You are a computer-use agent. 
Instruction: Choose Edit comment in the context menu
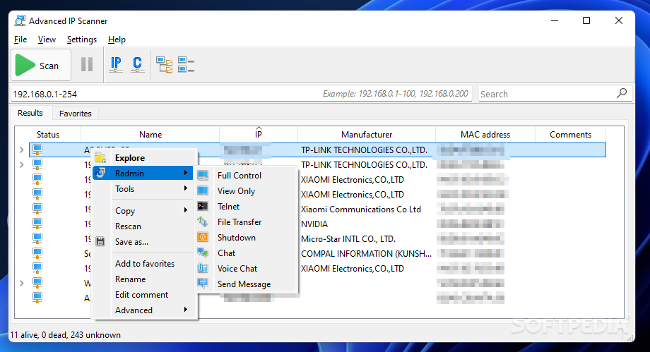[x=143, y=294]
